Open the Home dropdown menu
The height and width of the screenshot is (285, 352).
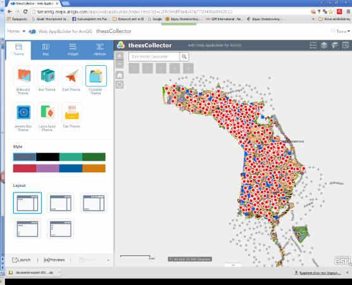click(x=16, y=31)
